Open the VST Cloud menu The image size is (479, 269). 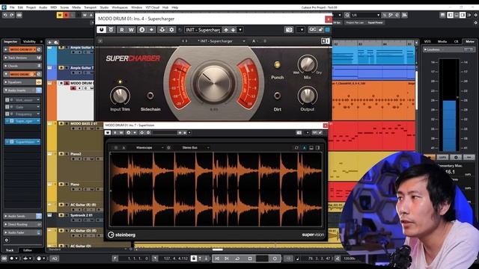152,7
